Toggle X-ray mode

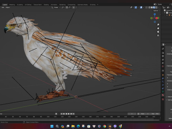[147, 8]
